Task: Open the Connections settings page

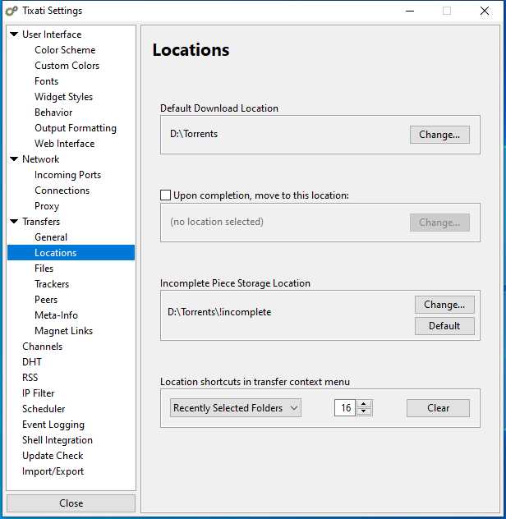Action: coord(62,191)
